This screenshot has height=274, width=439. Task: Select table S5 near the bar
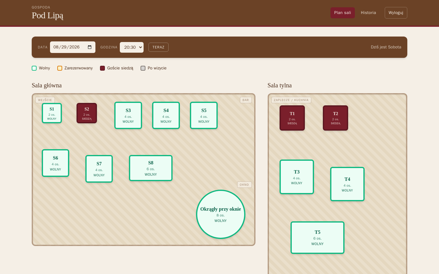coord(204,115)
